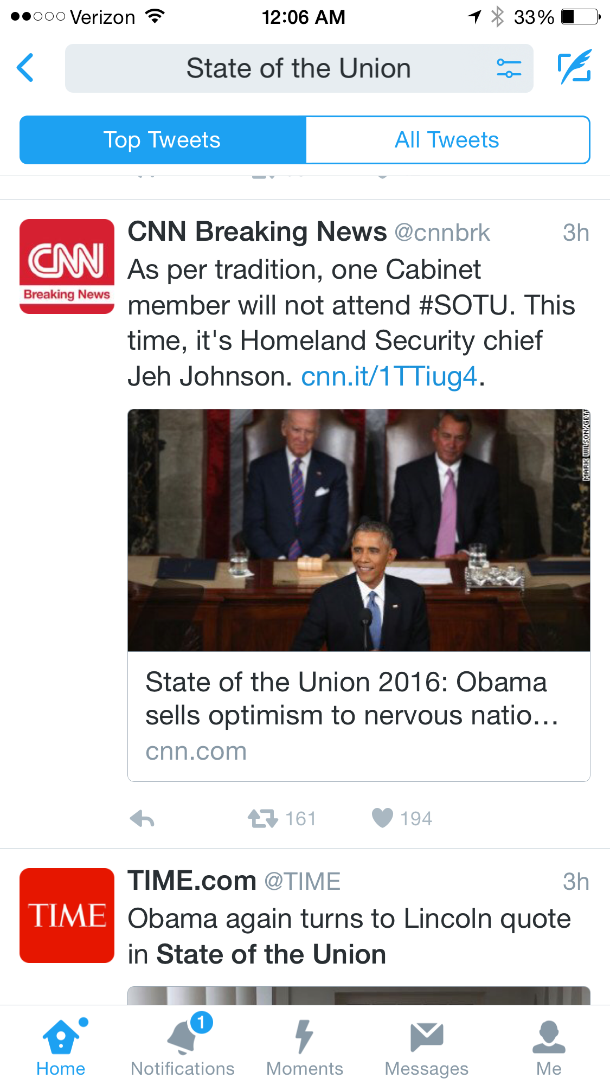Open the Notifications tab
Viewport: 610px width, 1085px height.
[x=183, y=1047]
